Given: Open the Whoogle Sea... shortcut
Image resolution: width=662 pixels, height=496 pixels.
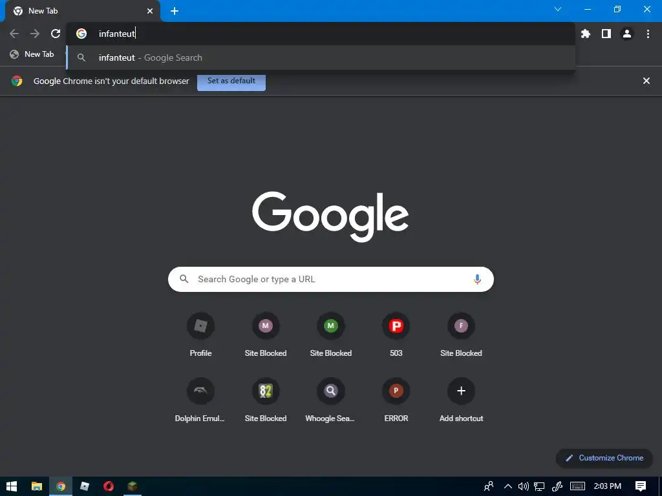Looking at the screenshot, I should click(x=330, y=400).
